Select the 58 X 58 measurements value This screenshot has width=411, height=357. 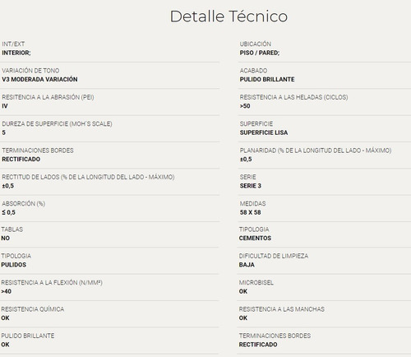(250, 212)
